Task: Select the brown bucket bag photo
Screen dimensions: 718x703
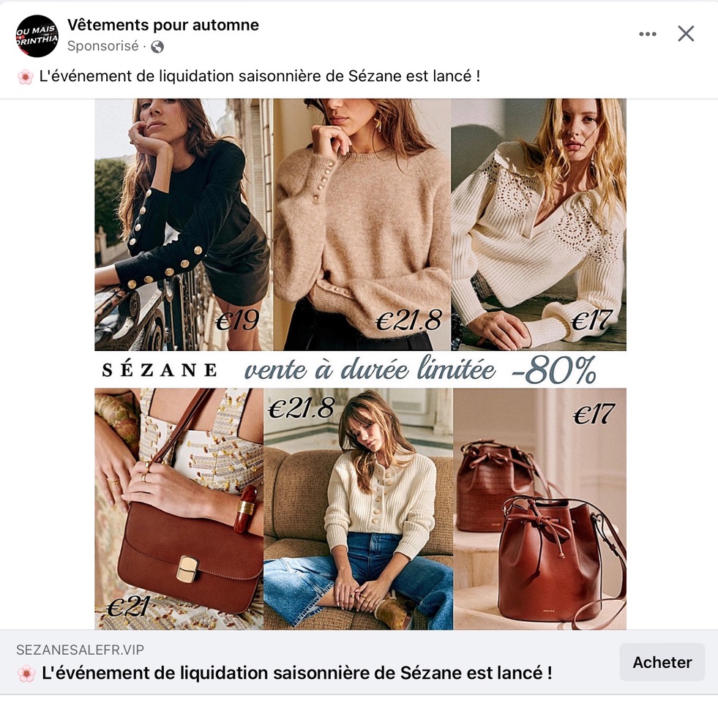Action: click(x=540, y=509)
